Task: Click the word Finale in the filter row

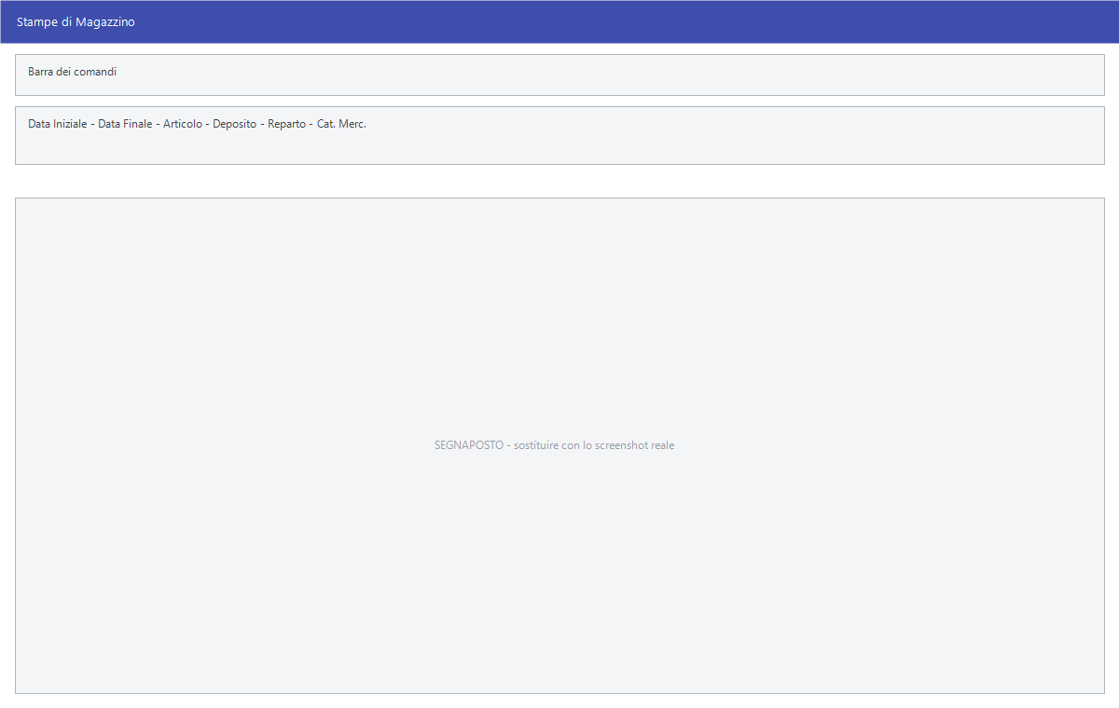Action: point(138,123)
